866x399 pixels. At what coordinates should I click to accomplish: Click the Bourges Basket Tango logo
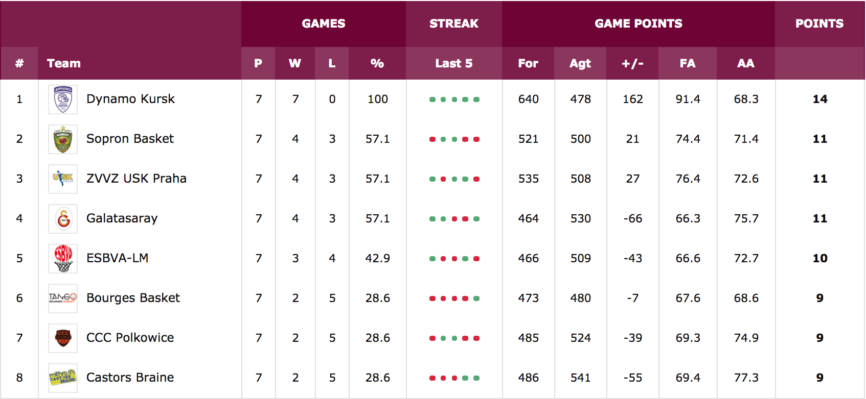click(x=63, y=298)
